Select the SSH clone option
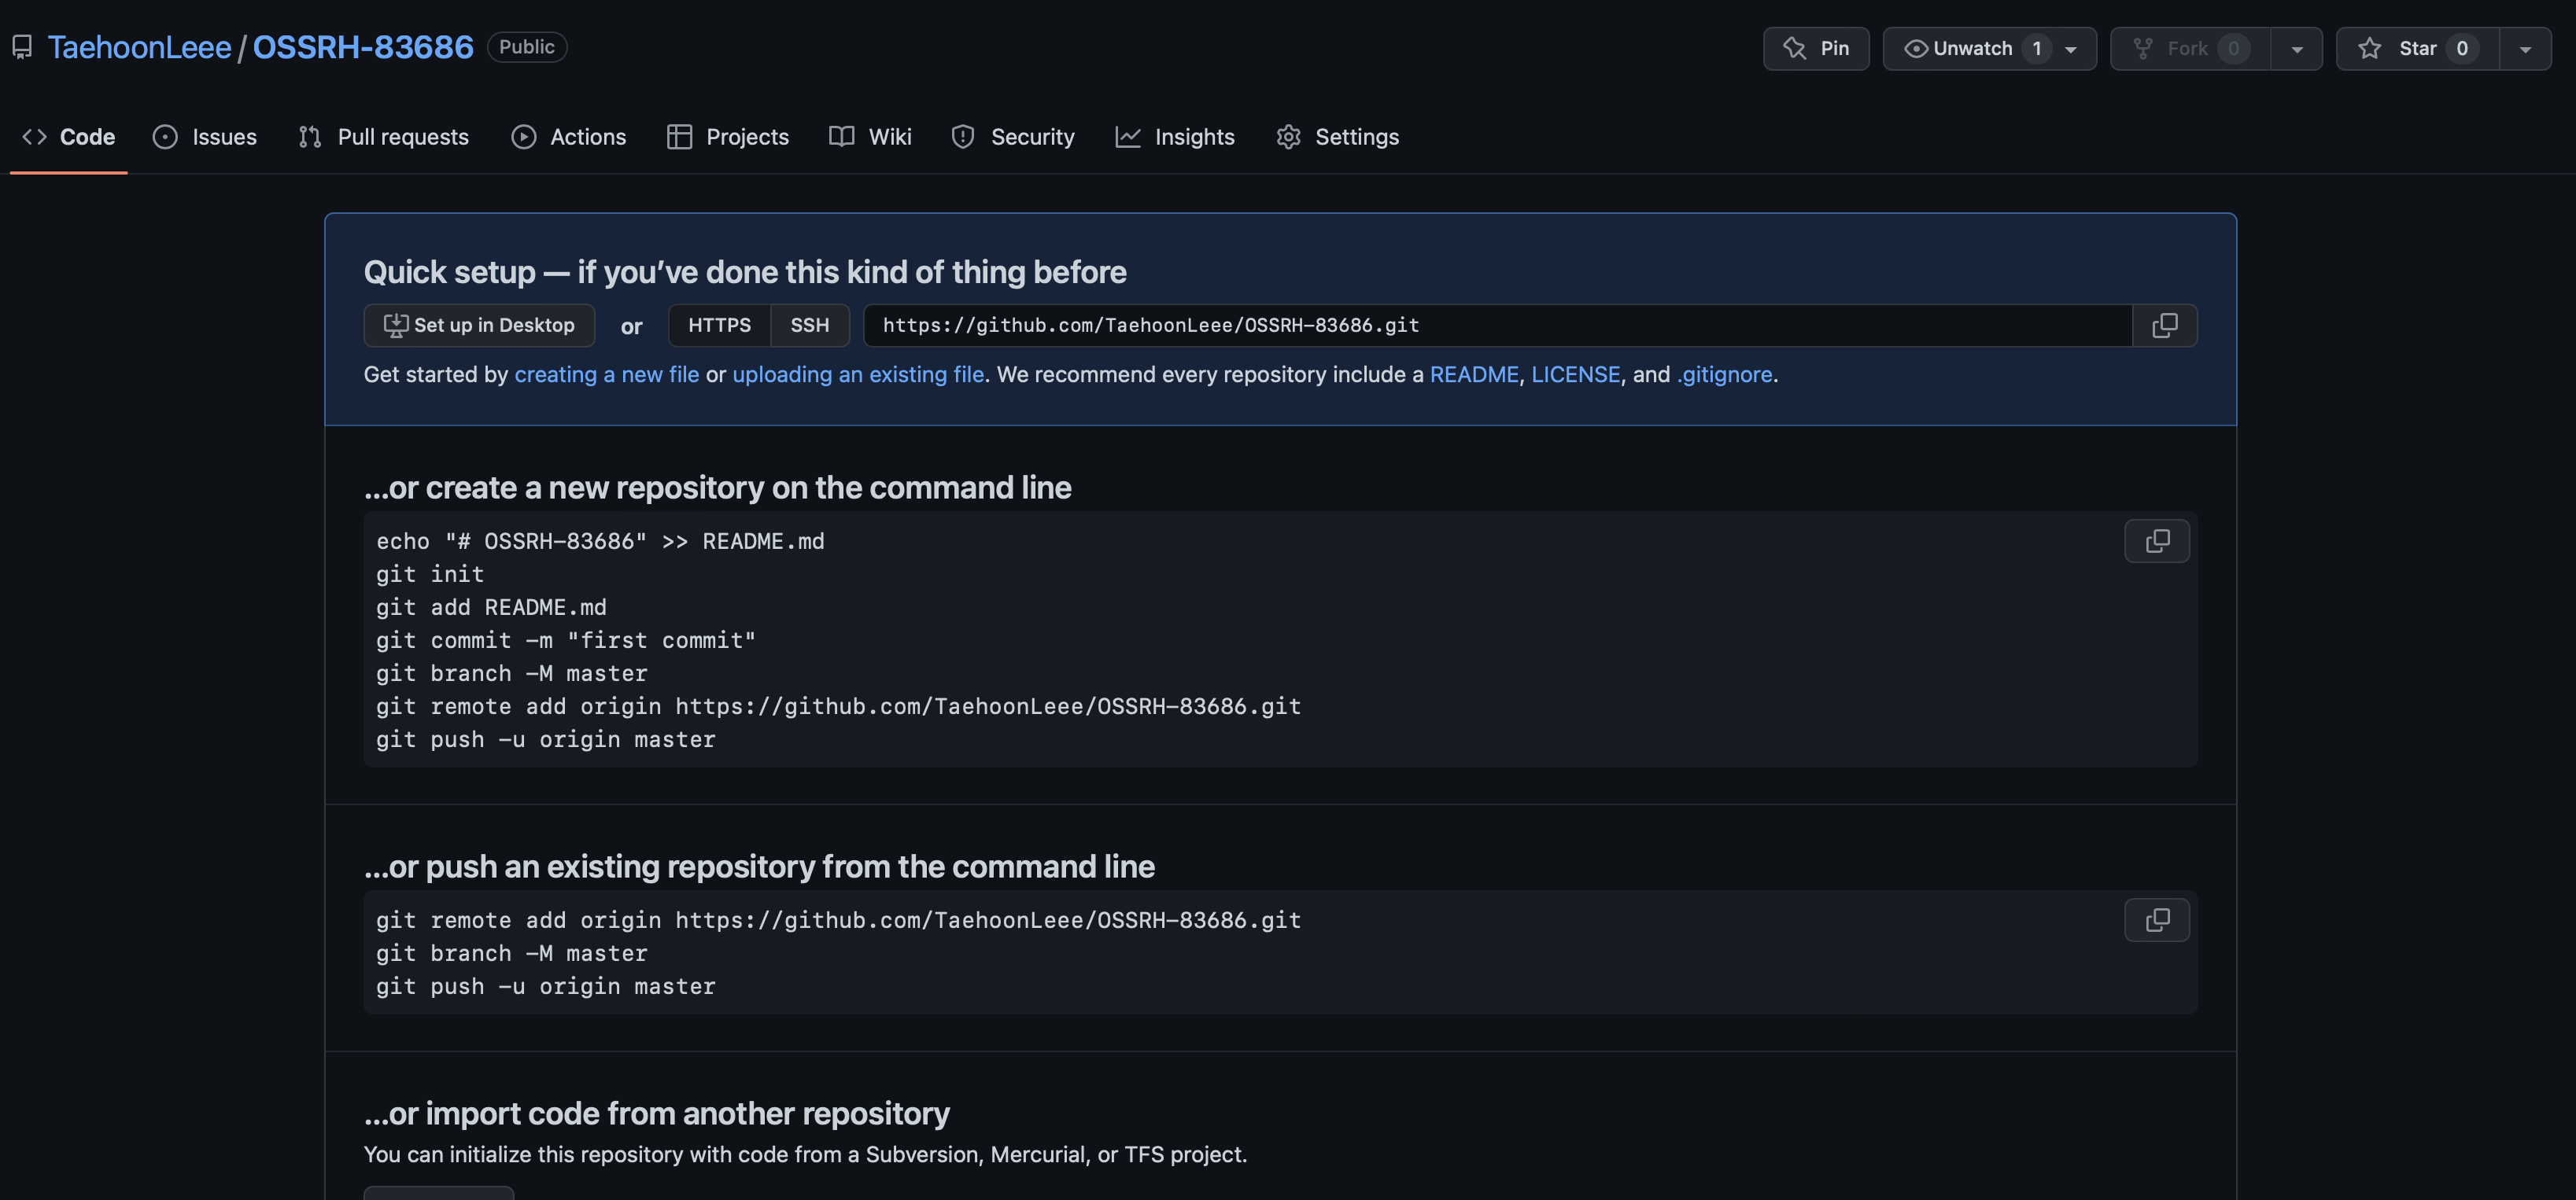 [x=810, y=326]
